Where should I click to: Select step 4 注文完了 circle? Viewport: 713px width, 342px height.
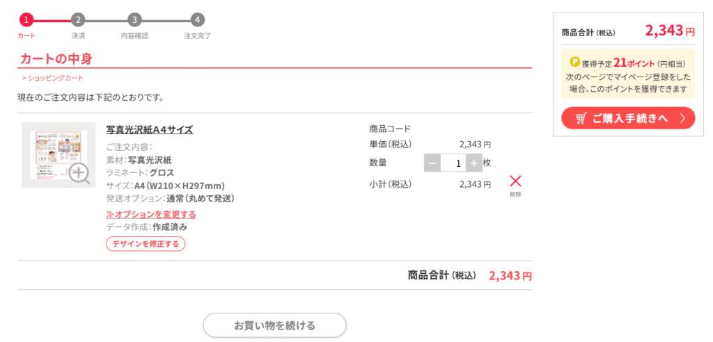point(197,20)
